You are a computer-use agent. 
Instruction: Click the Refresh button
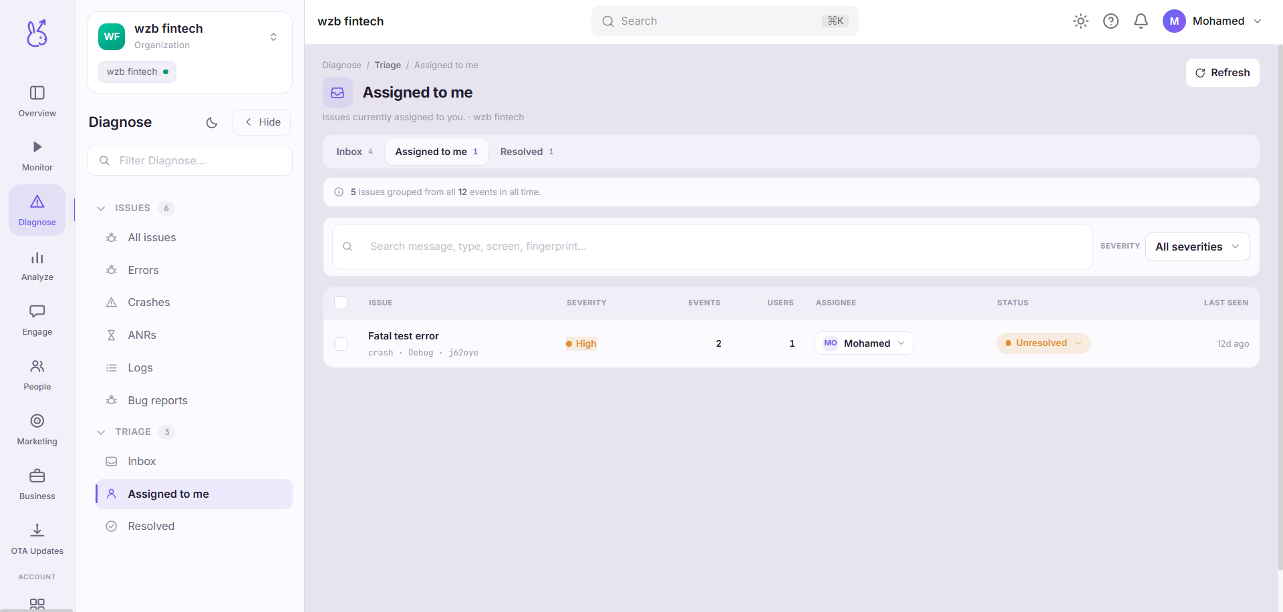click(1223, 73)
